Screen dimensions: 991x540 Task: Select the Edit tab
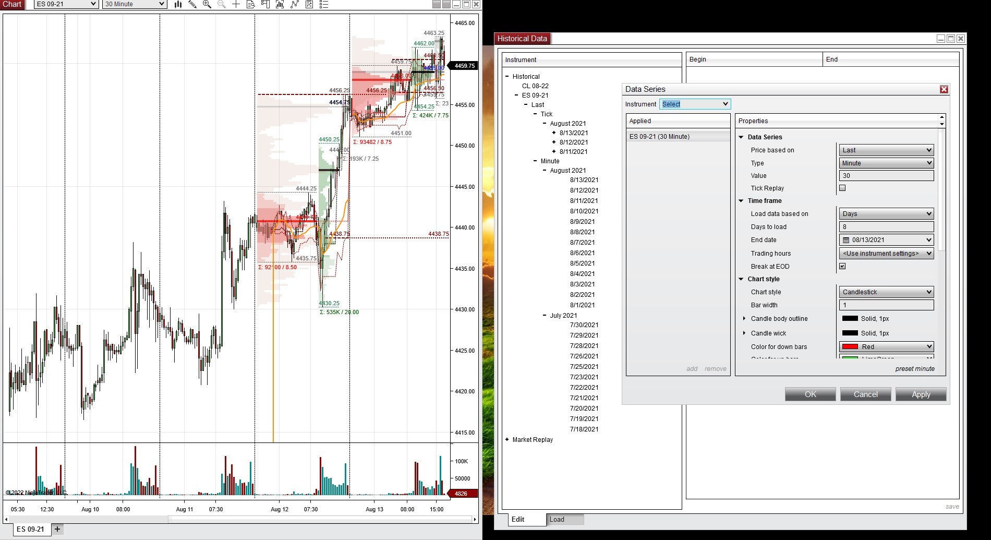click(x=527, y=519)
